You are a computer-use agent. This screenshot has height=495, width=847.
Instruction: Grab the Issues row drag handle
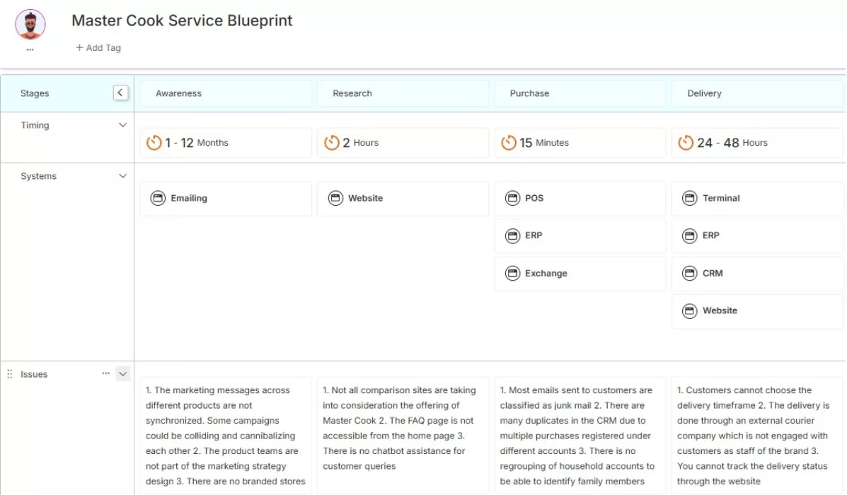pyautogui.click(x=8, y=373)
